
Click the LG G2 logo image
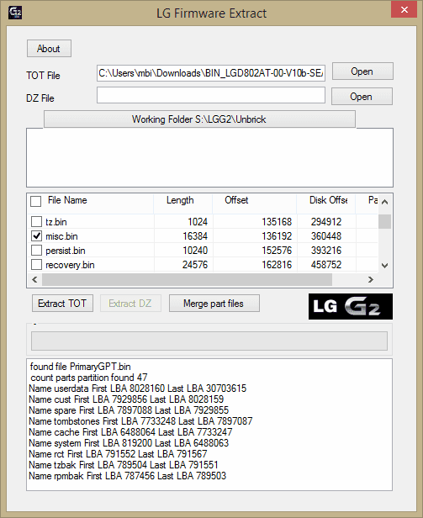coord(351,306)
